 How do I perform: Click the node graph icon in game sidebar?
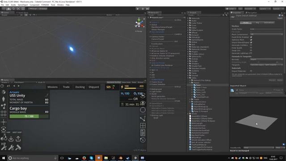coord(4,106)
